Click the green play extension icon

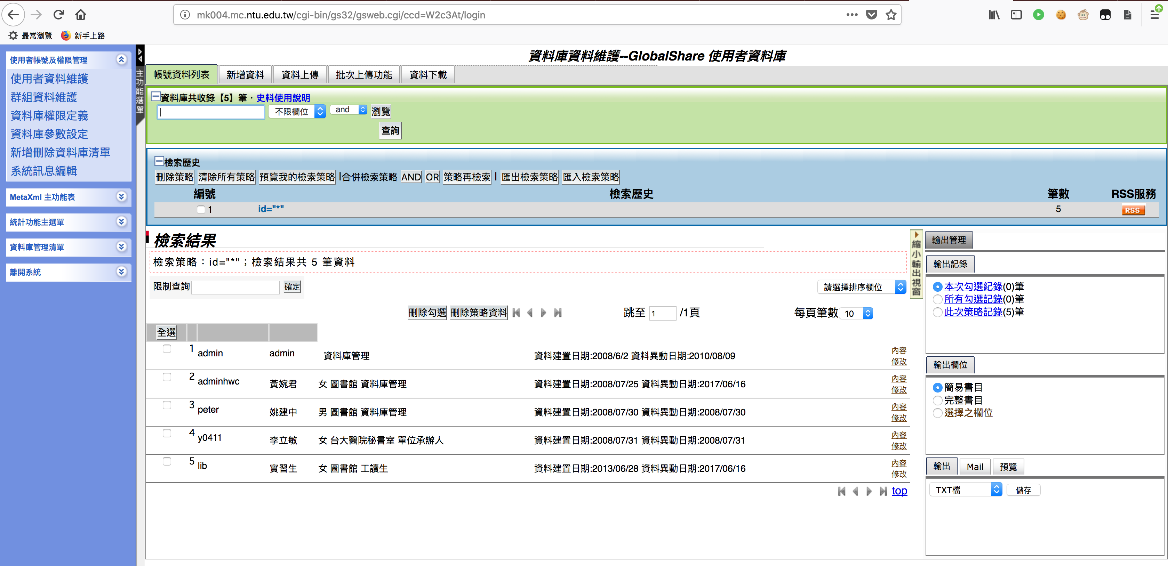point(1038,15)
